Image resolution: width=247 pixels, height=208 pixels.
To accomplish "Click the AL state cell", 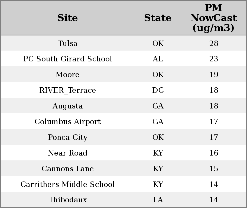I will coord(158,59).
